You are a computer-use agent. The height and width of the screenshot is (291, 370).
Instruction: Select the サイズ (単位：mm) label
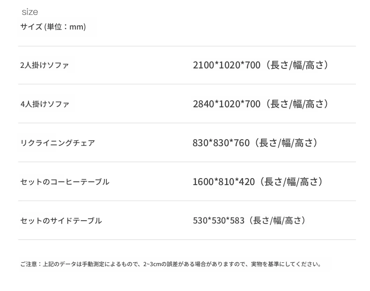(53, 27)
